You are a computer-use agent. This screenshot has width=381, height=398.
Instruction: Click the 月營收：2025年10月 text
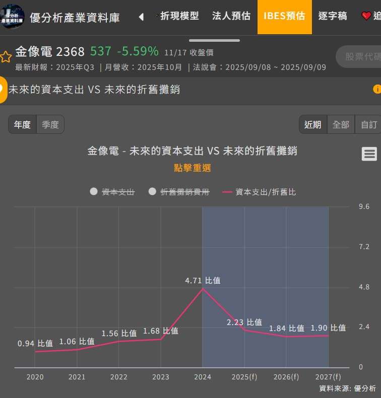click(x=143, y=67)
